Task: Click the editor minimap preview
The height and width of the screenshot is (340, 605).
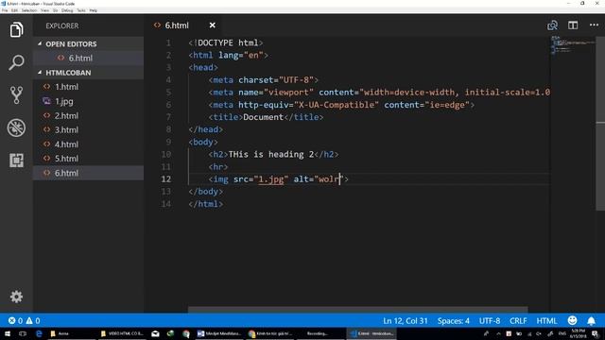Action: (x=572, y=44)
